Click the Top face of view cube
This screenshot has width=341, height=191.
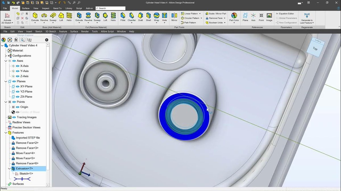[315, 49]
